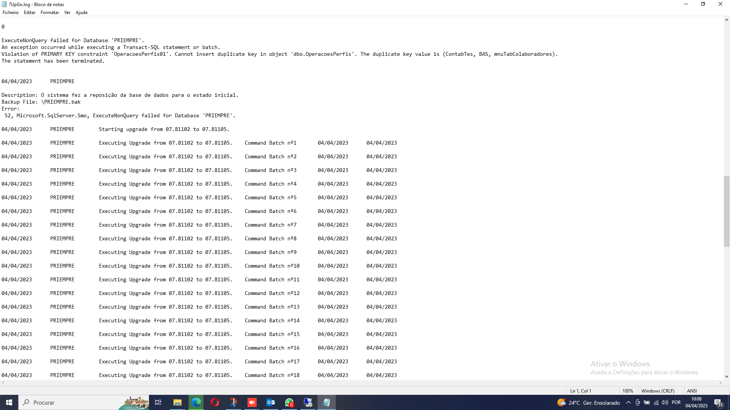
Task: Click the vertical scrollbar down arrow
Action: 727,376
